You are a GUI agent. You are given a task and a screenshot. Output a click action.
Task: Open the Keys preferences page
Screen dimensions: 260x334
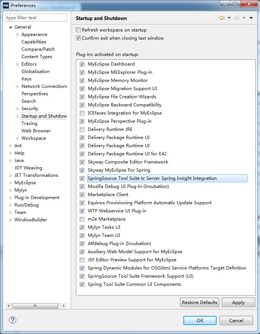click(26, 79)
